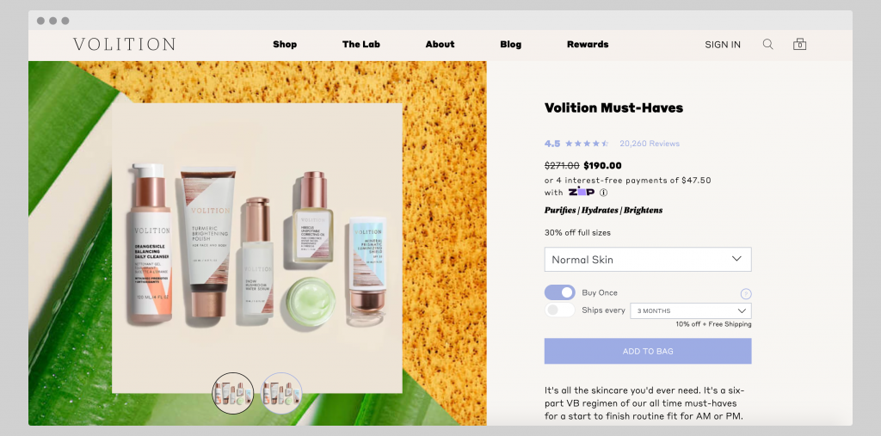Screen dimensions: 881x436
Task: Open the 3 MONTHS frequency dropdown
Action: point(691,310)
